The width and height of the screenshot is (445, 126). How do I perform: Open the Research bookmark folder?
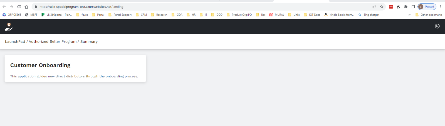point(159,15)
